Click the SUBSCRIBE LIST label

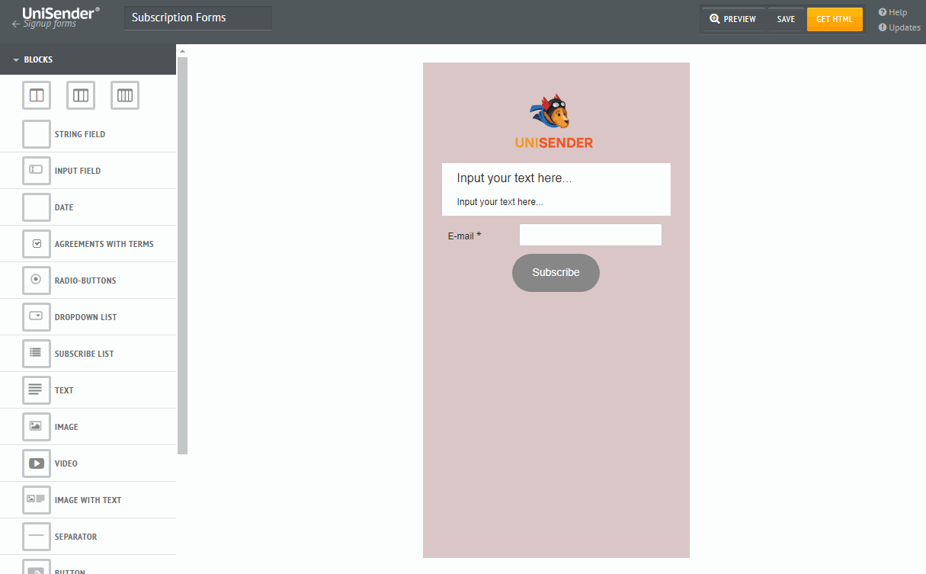point(85,354)
